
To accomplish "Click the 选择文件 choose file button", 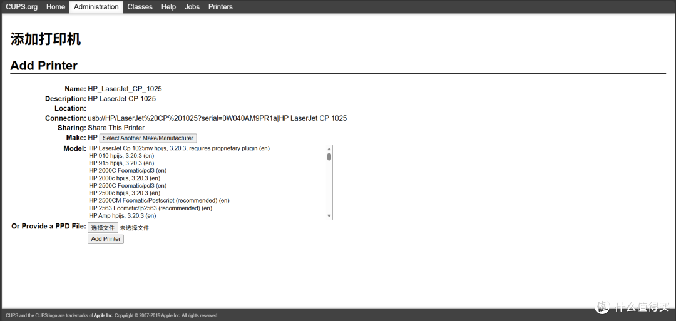I will pos(103,228).
